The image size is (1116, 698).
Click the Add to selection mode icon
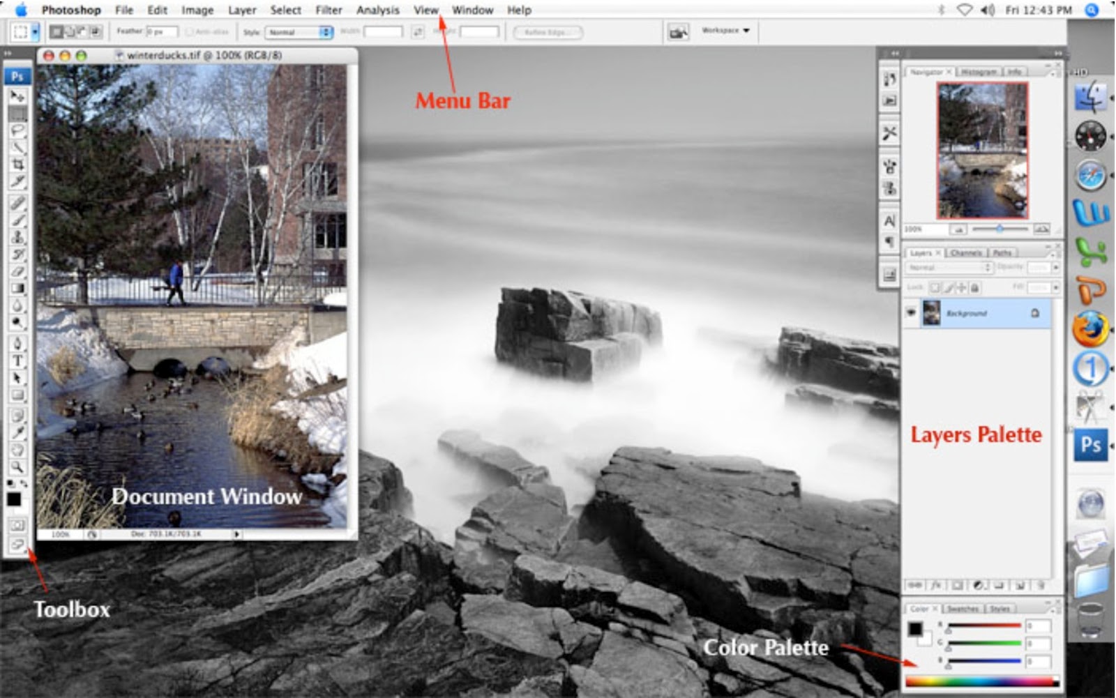pyautogui.click(x=69, y=31)
